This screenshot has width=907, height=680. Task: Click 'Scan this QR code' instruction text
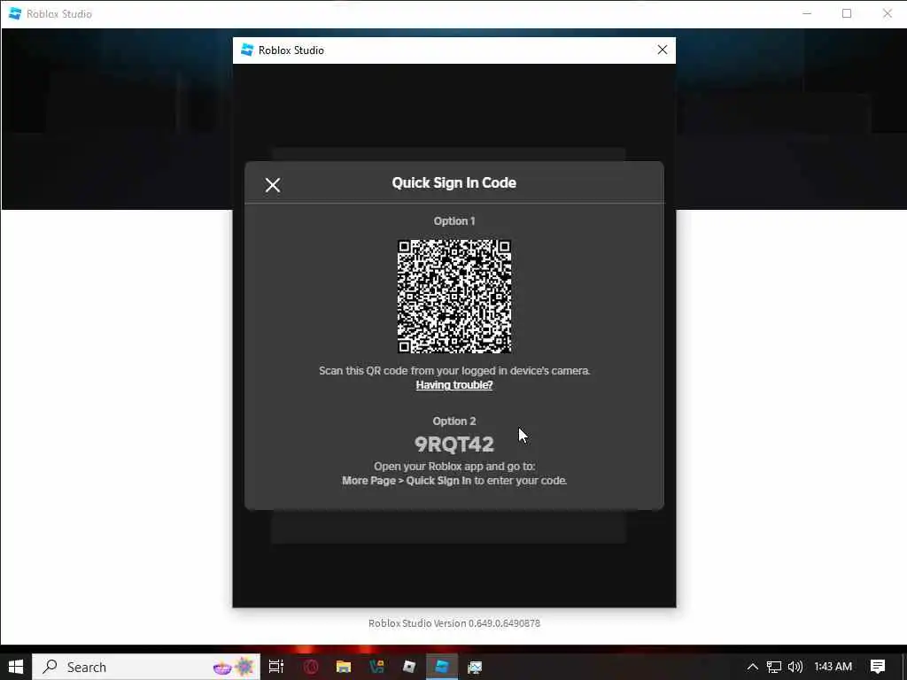pos(454,371)
